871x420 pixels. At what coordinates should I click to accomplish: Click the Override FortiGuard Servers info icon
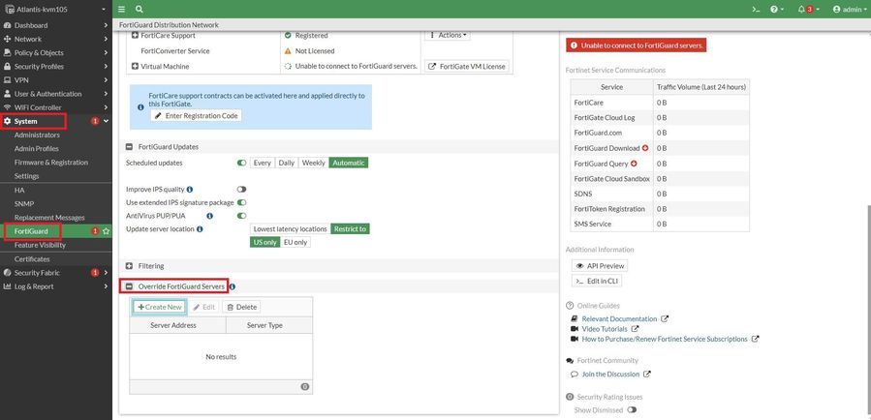(233, 286)
